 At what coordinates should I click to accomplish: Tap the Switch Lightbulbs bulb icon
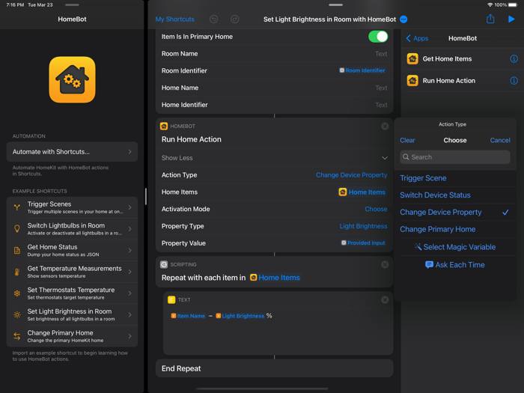(x=17, y=228)
